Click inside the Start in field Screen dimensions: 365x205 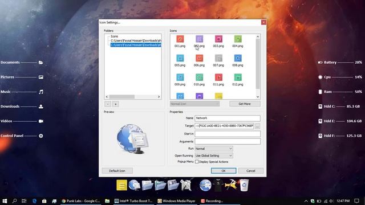tap(228, 134)
